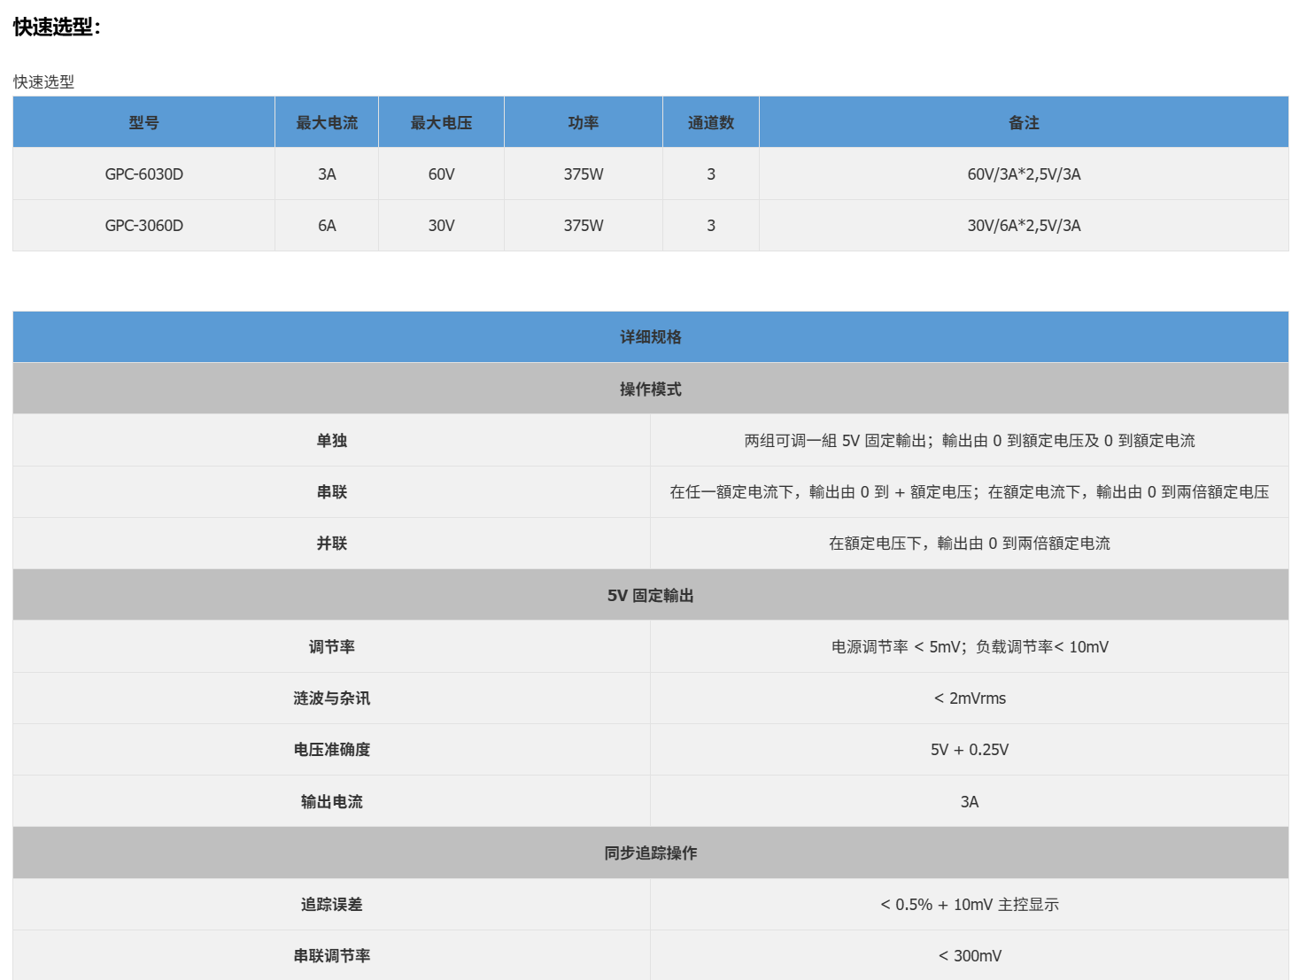Select the 最大电压 column header
The image size is (1307, 980).
pos(441,122)
